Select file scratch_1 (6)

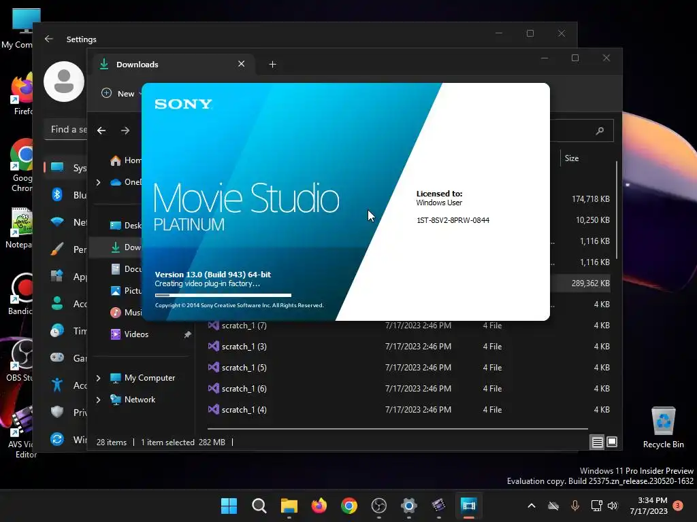pyautogui.click(x=244, y=388)
